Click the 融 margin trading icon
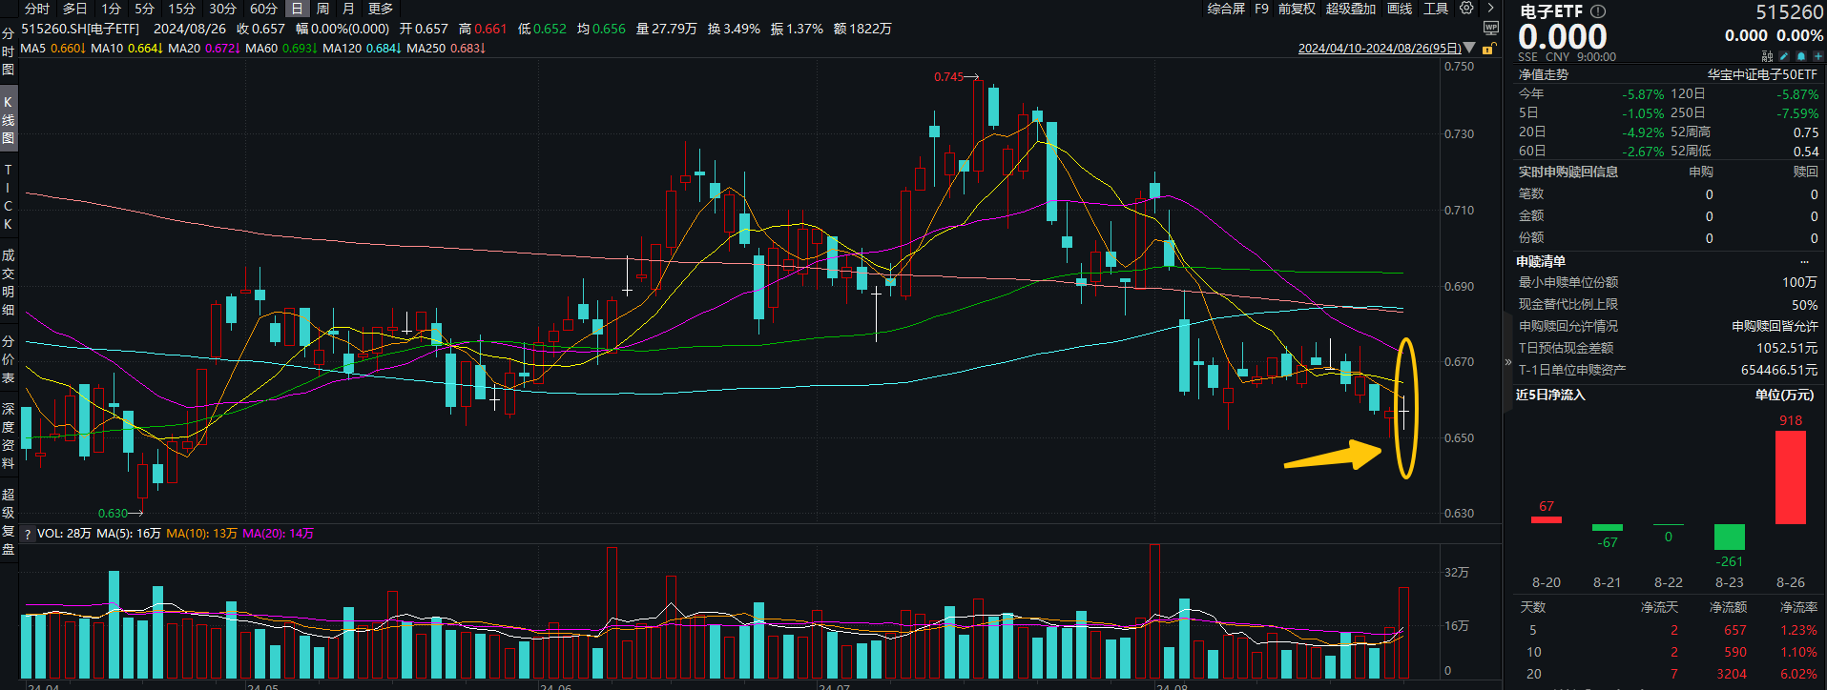Screen dimensions: 1827x690 click(1767, 56)
